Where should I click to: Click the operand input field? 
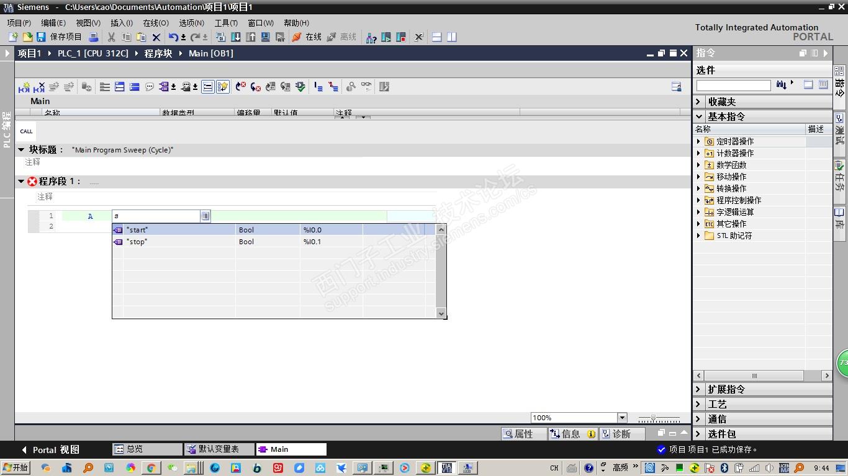(x=156, y=216)
